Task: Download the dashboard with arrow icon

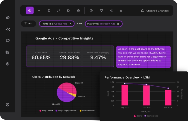Action: [121, 11]
